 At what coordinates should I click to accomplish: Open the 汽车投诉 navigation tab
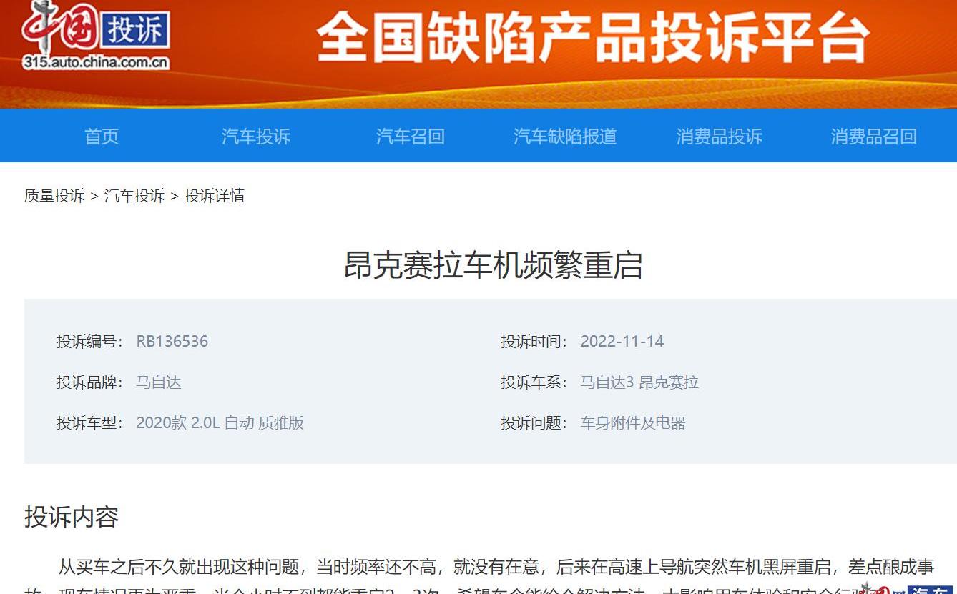coord(256,137)
